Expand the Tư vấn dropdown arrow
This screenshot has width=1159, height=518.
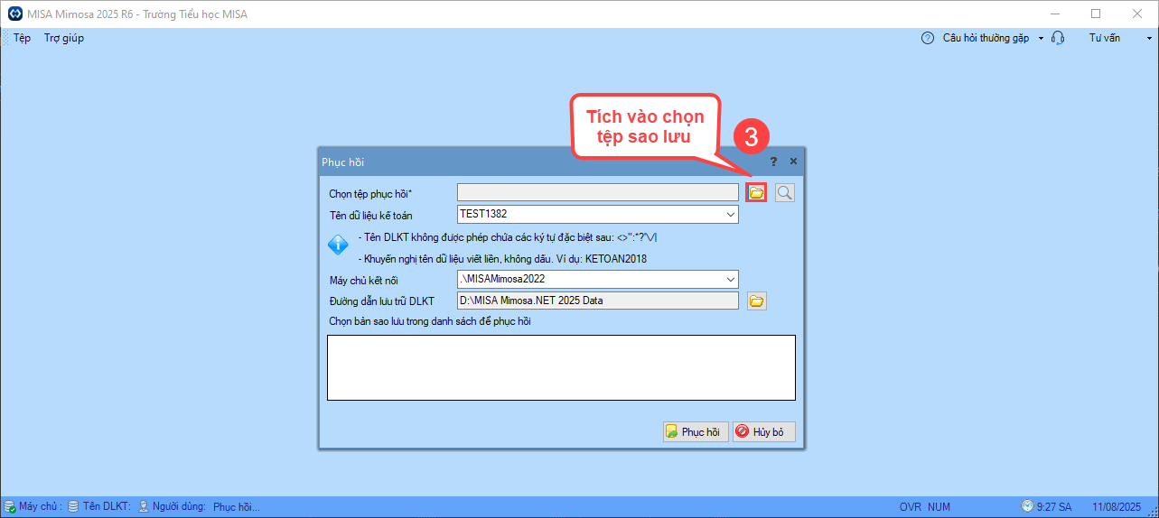[x=1151, y=39]
